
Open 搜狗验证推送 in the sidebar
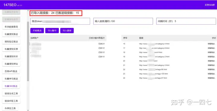(11, 42)
